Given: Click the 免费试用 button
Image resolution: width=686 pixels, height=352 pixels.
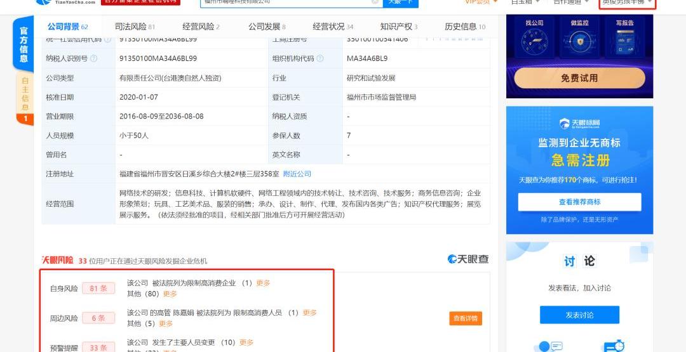Looking at the screenshot, I should tap(579, 78).
